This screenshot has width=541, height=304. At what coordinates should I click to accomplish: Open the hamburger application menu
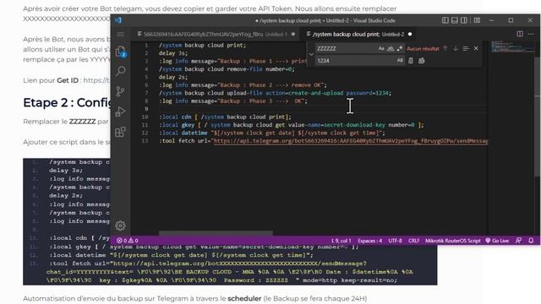(120, 34)
